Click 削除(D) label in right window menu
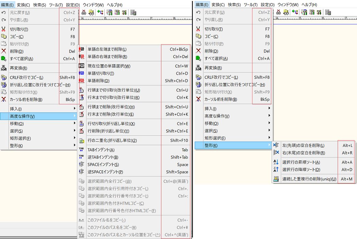The image size is (357, 239). [211, 51]
